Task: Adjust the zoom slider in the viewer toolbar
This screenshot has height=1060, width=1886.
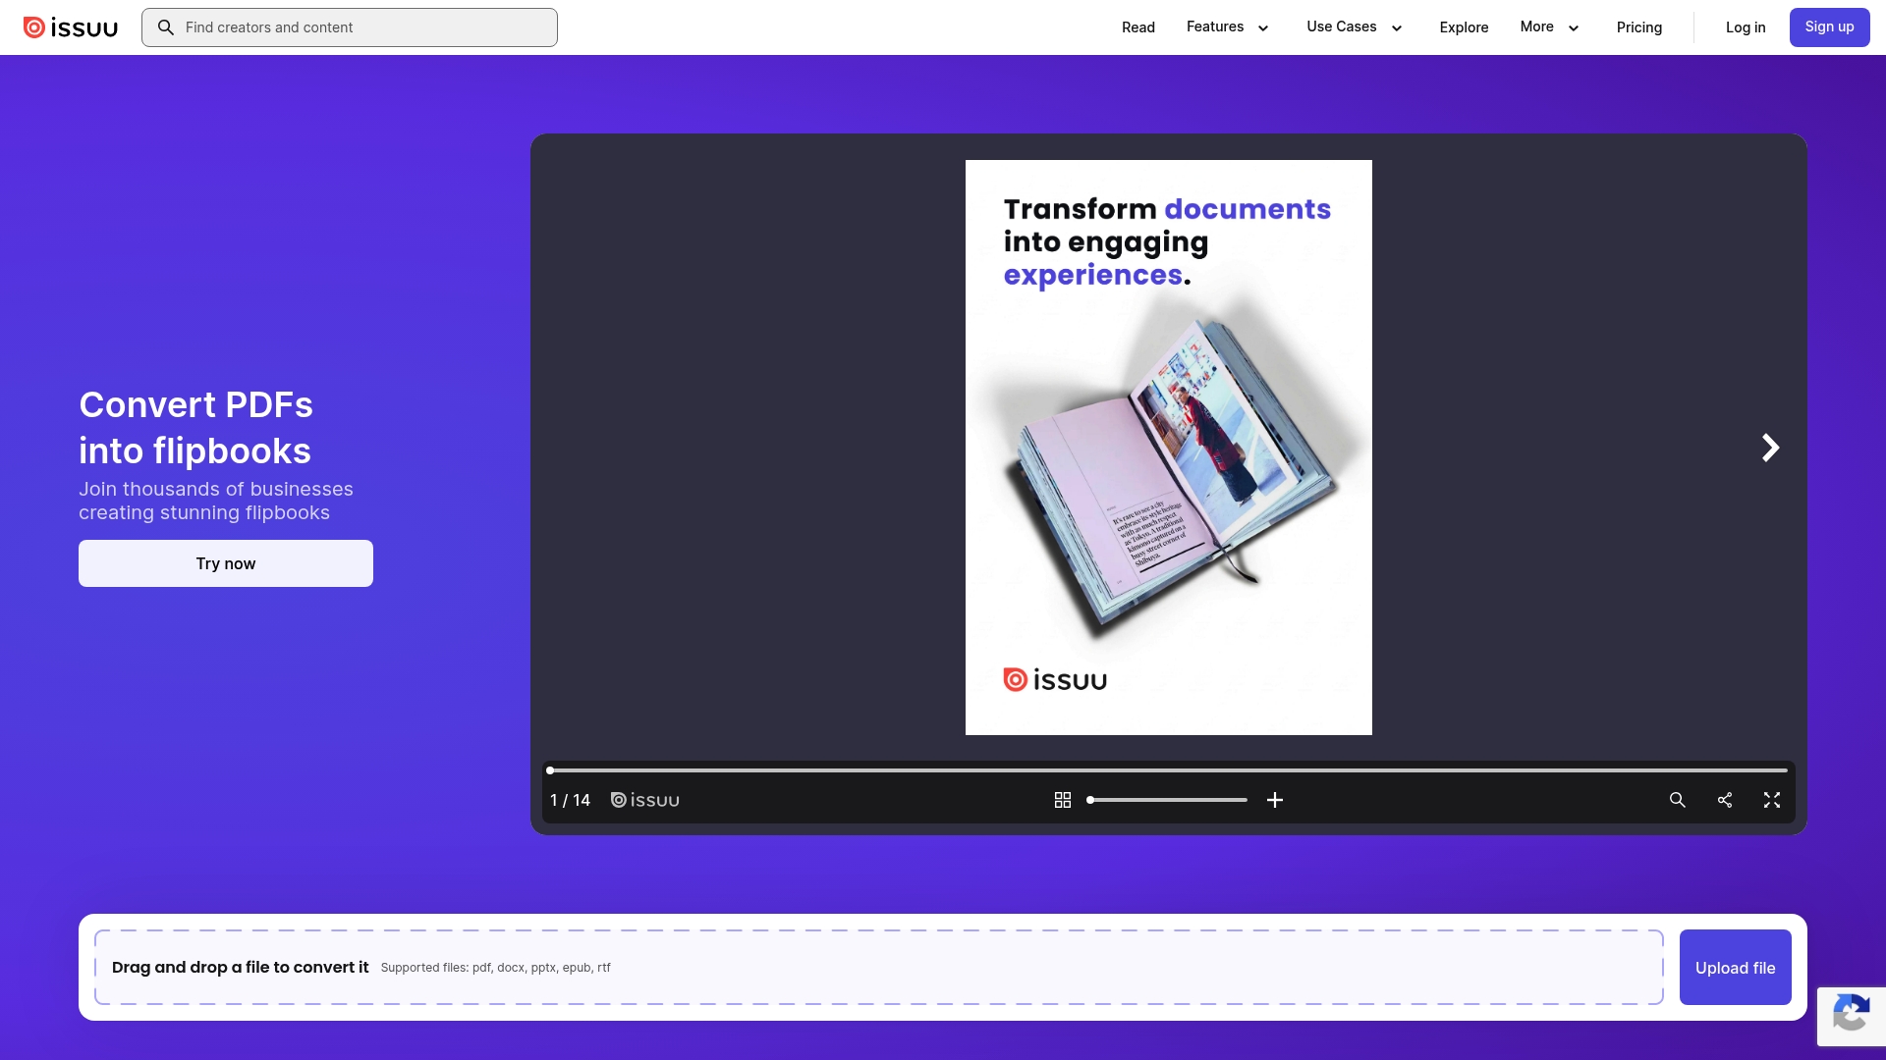Action: pyautogui.click(x=1167, y=800)
